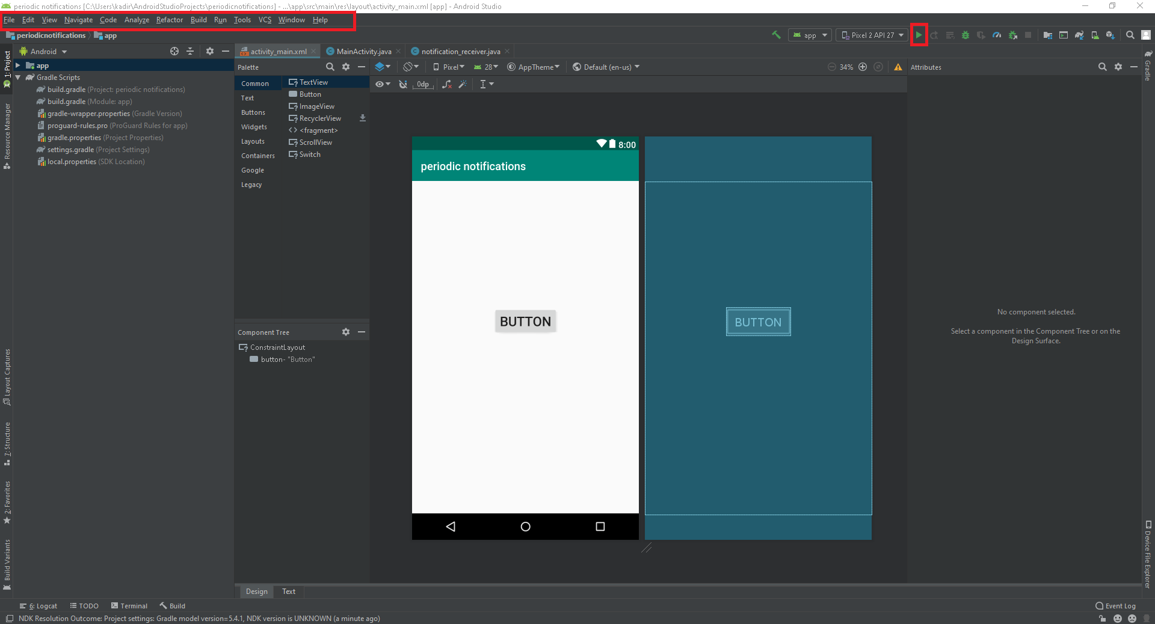Viewport: 1155px width, 624px height.
Task: Open Default (en-us) locale dropdown
Action: (x=606, y=67)
